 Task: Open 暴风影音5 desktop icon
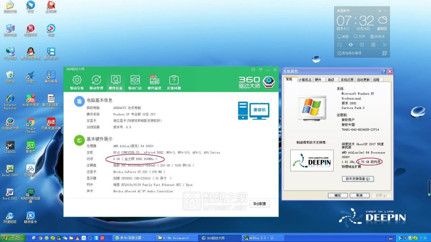click(x=51, y=54)
